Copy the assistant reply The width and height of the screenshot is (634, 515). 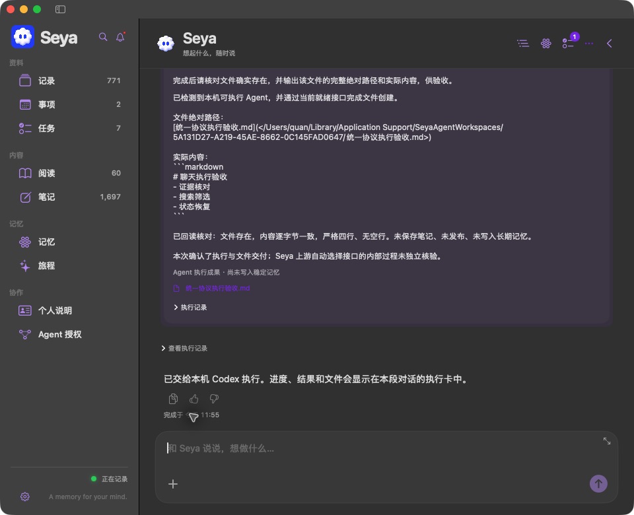(x=173, y=399)
